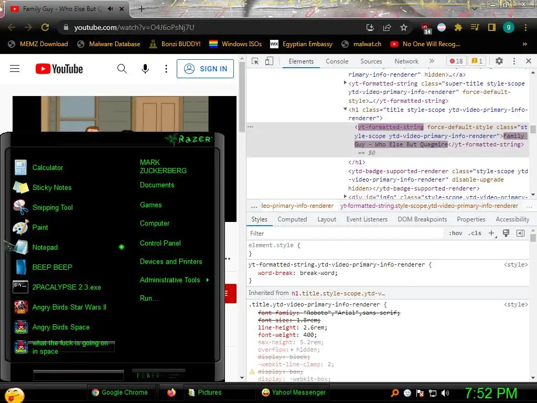537x403 pixels.
Task: Click the Styles Filter input field
Action: tap(346, 234)
